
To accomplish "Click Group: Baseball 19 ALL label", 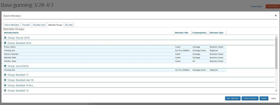I will [20, 85].
